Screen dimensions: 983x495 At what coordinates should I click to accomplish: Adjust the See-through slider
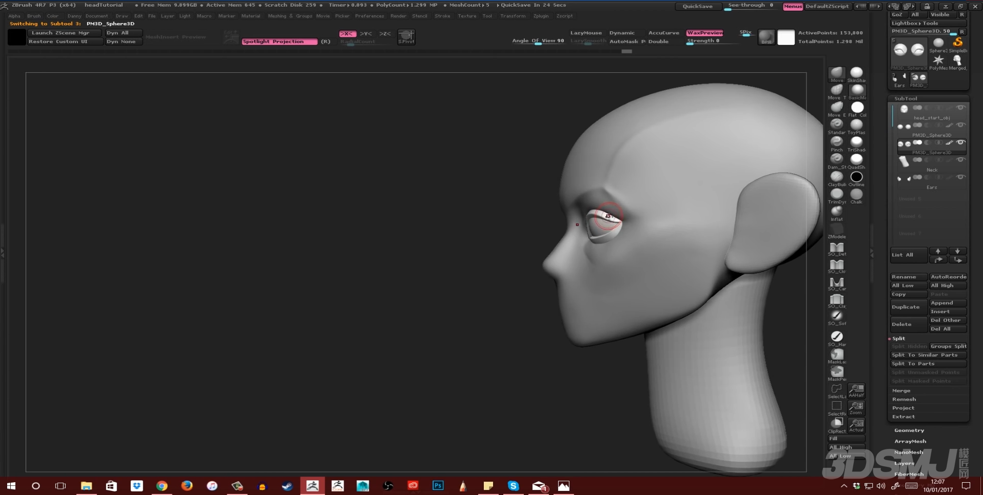[751, 6]
